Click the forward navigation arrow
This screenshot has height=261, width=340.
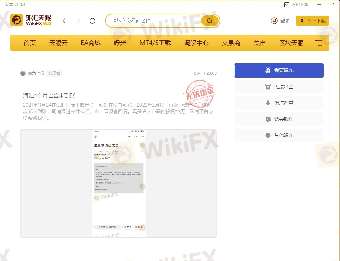pyautogui.click(x=78, y=20)
